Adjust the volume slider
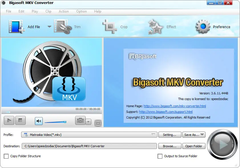This screenshot has width=240, height=168. click(x=55, y=122)
